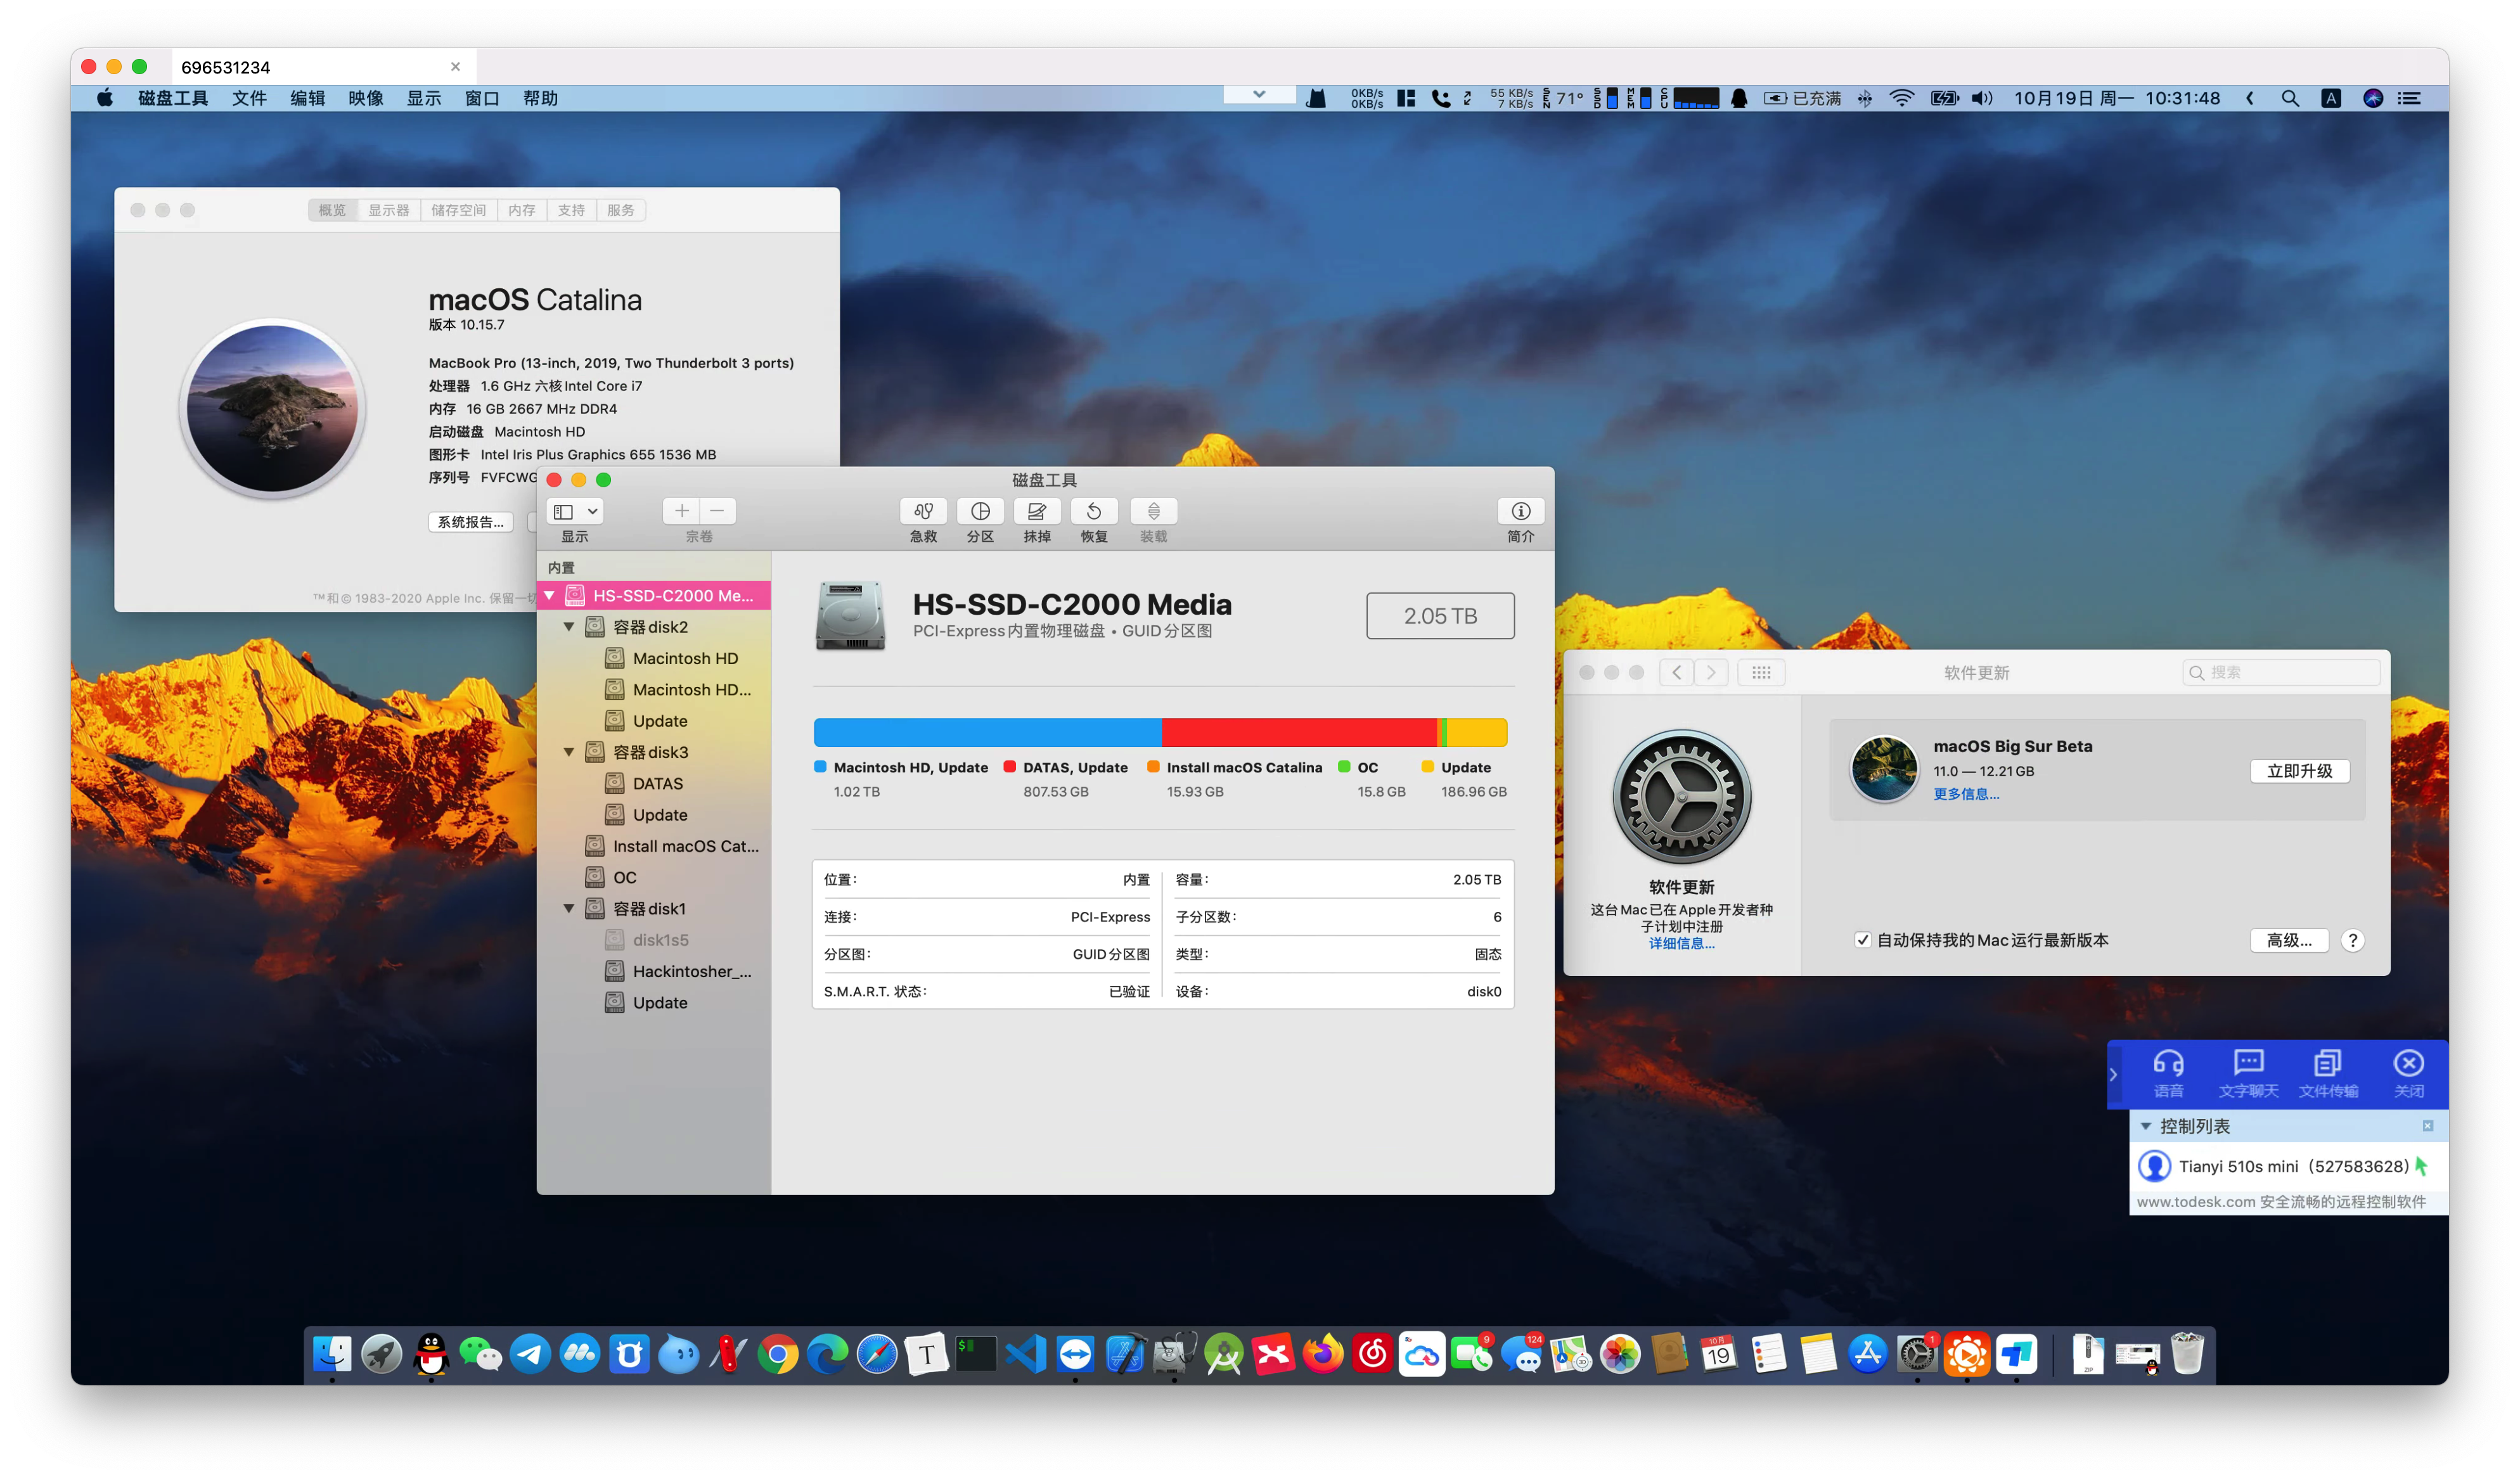
Task: Click the First Aid (急救) toolbar icon
Action: coord(923,511)
